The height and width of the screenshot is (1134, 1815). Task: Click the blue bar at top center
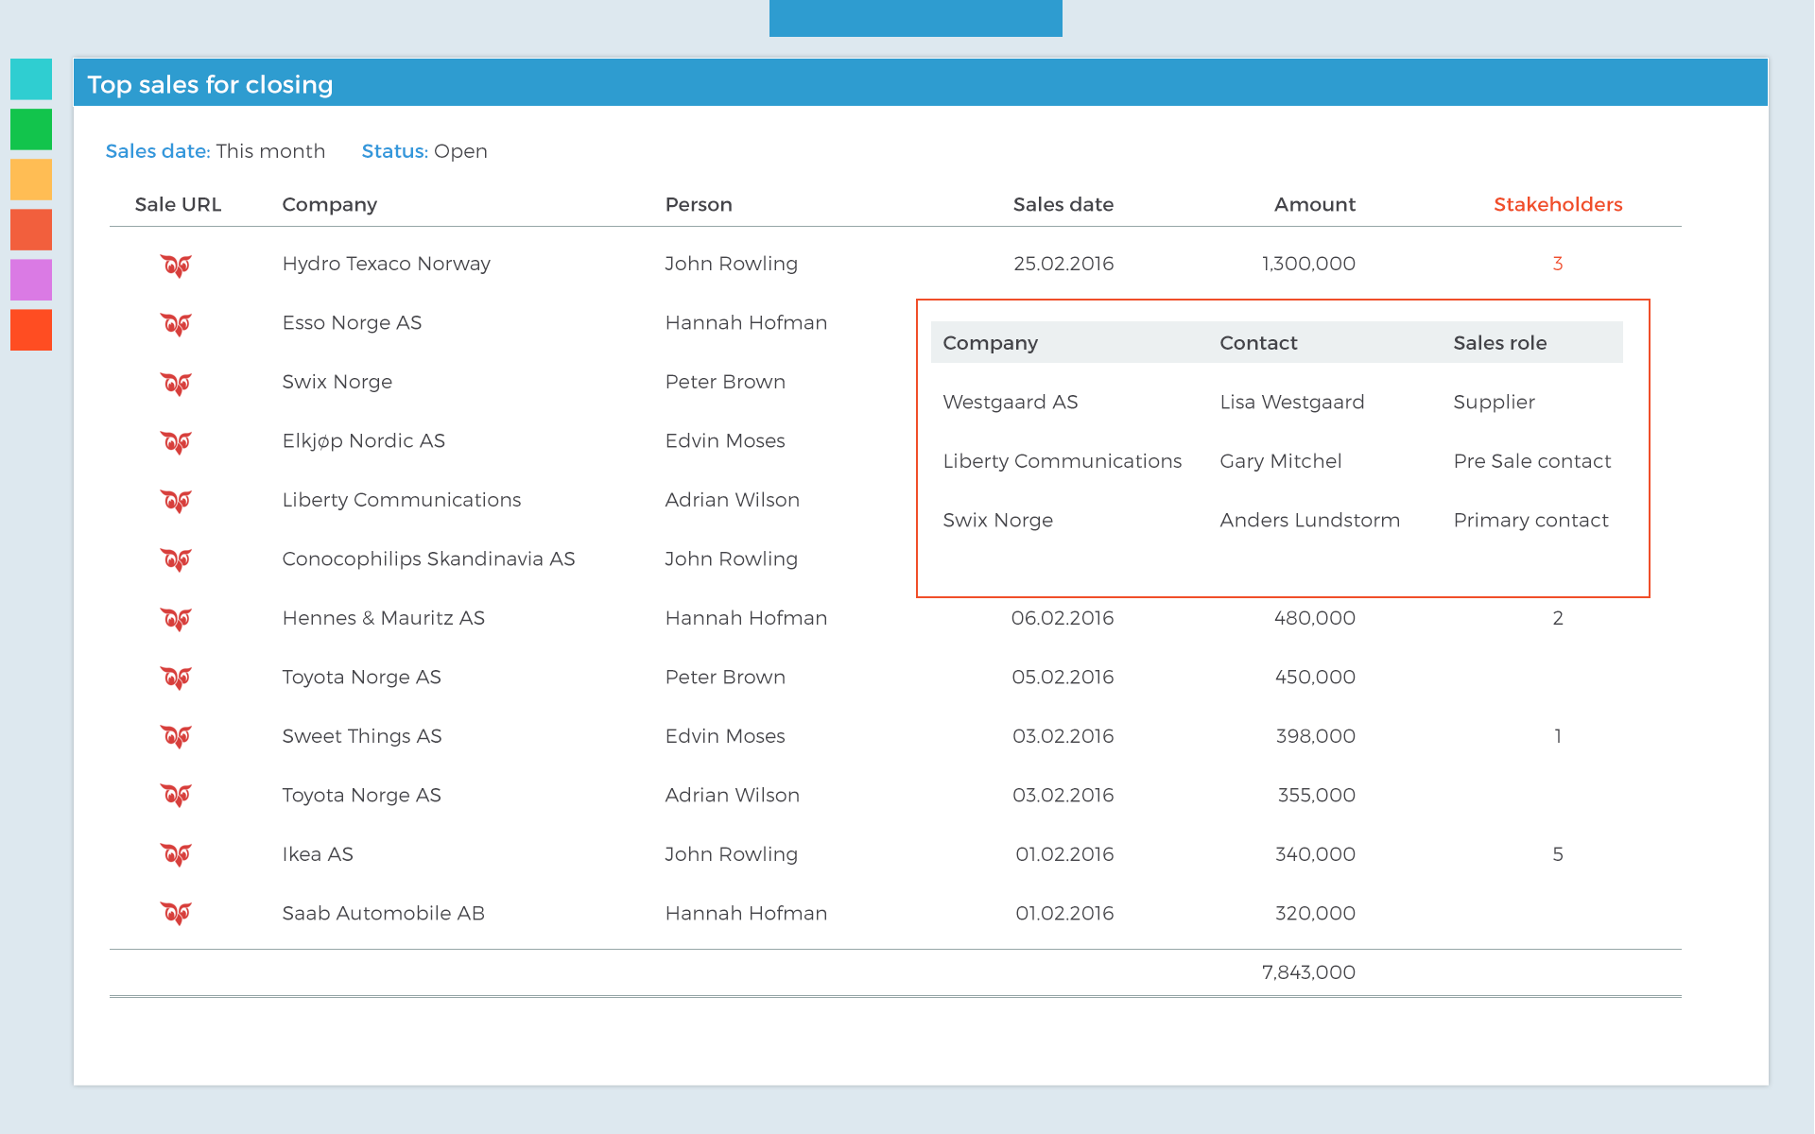pyautogui.click(x=915, y=18)
